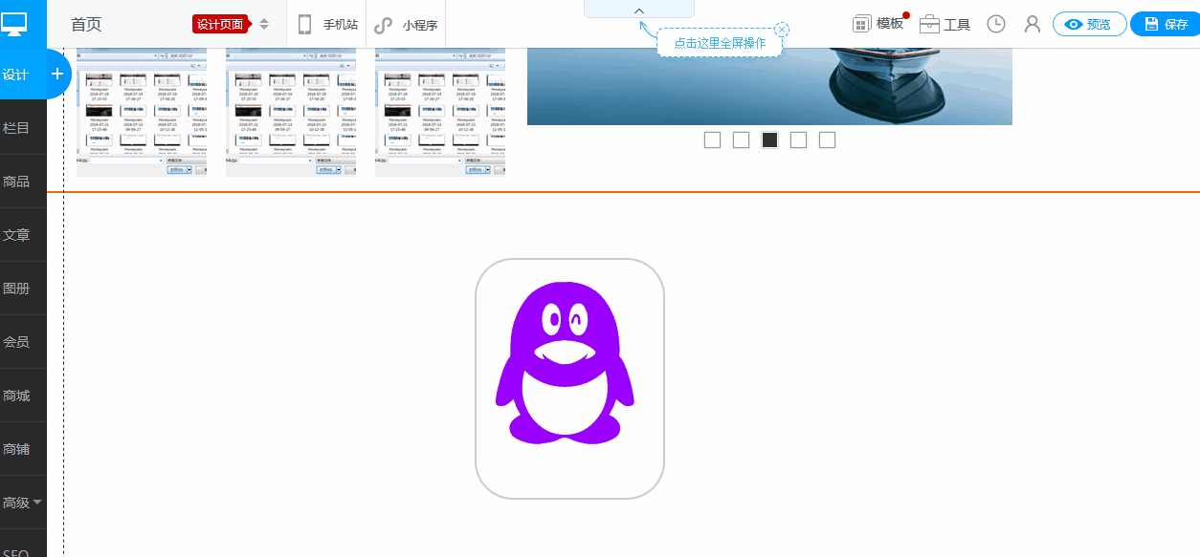1200x557 pixels.
Task: Open the 商铺 sidebar menu
Action: 16,449
